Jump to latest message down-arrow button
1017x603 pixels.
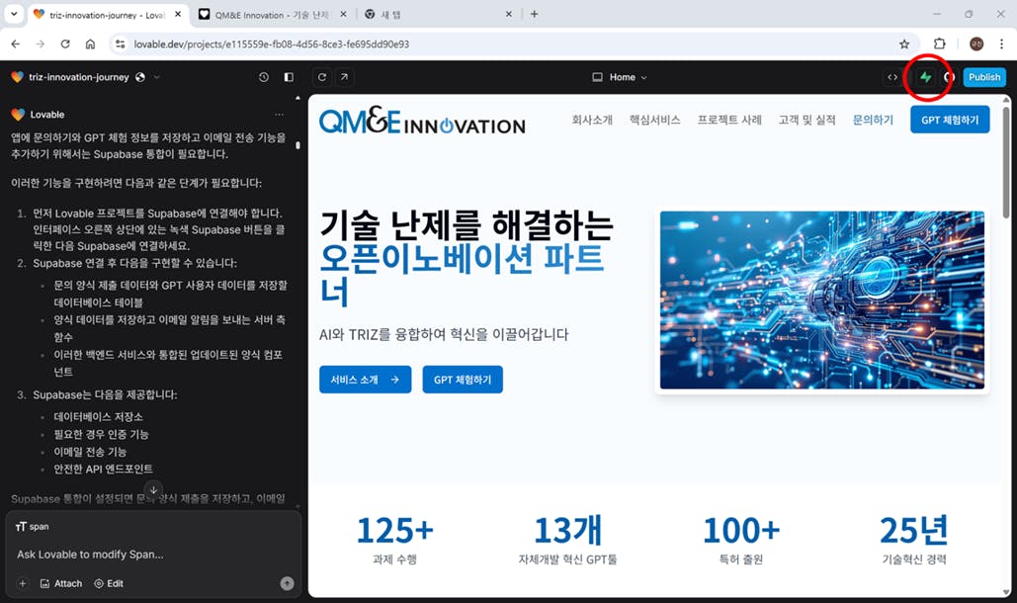coord(153,489)
